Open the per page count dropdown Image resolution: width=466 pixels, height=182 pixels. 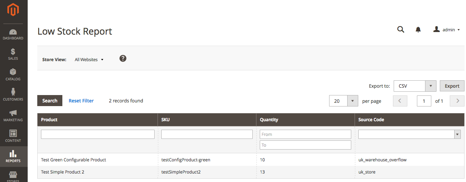pyautogui.click(x=344, y=101)
